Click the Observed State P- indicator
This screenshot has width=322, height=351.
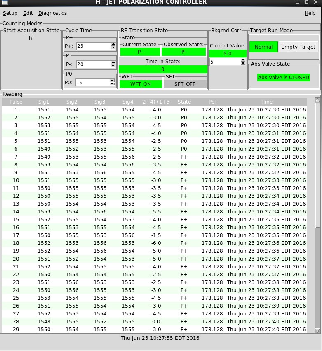click(184, 52)
